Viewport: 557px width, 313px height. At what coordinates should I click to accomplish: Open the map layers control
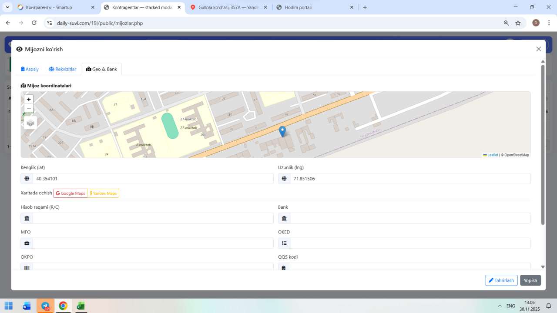30,123
